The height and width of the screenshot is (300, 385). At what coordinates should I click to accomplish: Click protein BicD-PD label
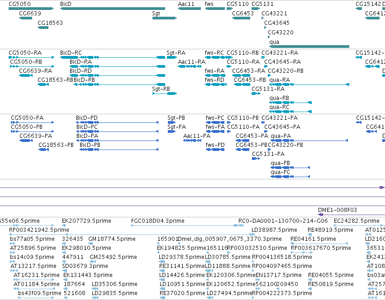pos(87,118)
